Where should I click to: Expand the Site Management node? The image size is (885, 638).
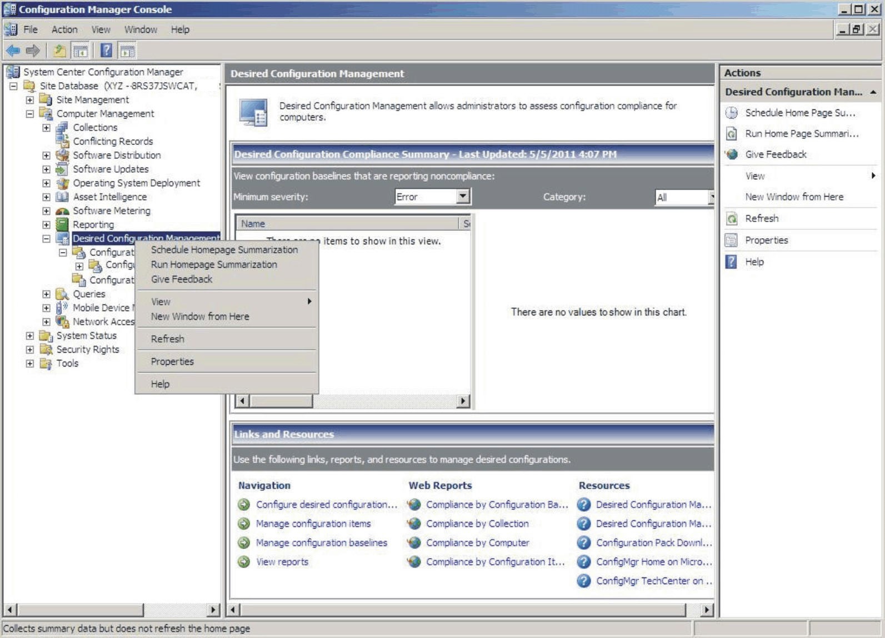[30, 100]
